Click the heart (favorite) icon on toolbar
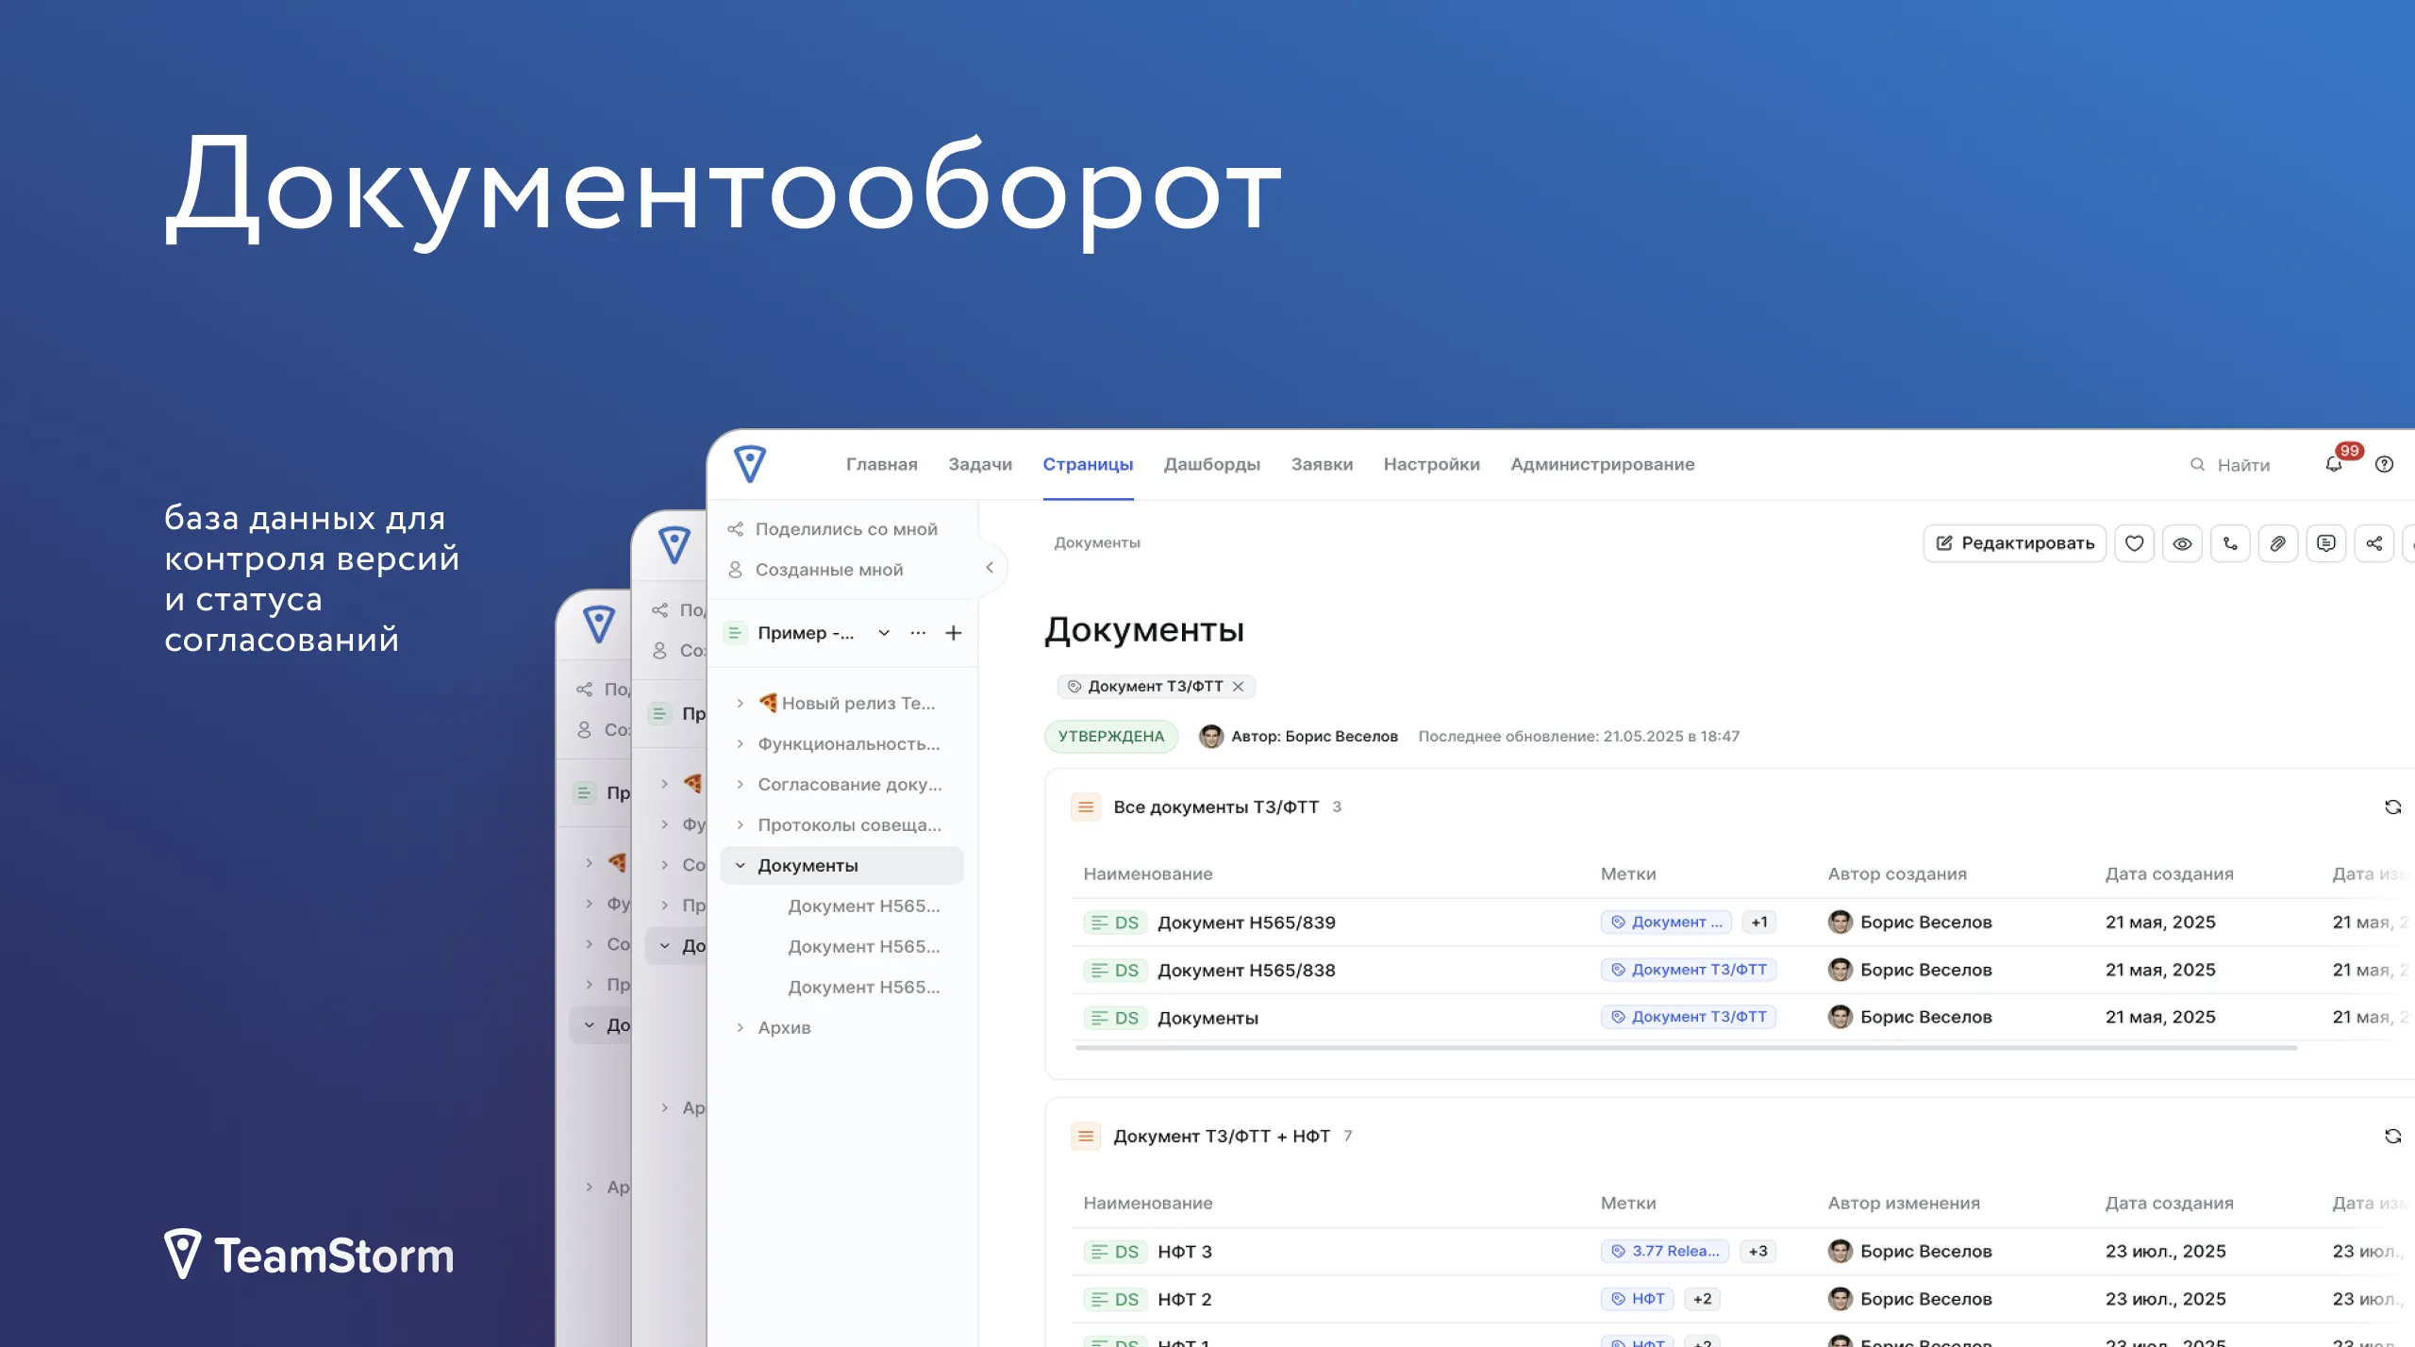The width and height of the screenshot is (2415, 1347). [x=2135, y=543]
